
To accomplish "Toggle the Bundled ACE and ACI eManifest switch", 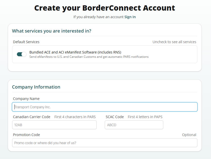I will pyautogui.click(x=21, y=54).
